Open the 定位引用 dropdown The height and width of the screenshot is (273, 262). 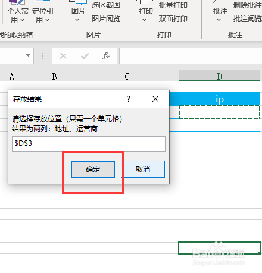click(x=42, y=12)
